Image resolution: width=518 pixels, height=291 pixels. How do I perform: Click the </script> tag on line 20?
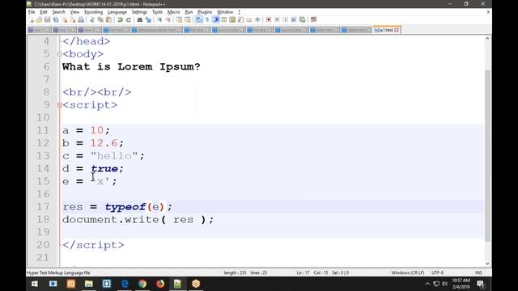point(93,245)
